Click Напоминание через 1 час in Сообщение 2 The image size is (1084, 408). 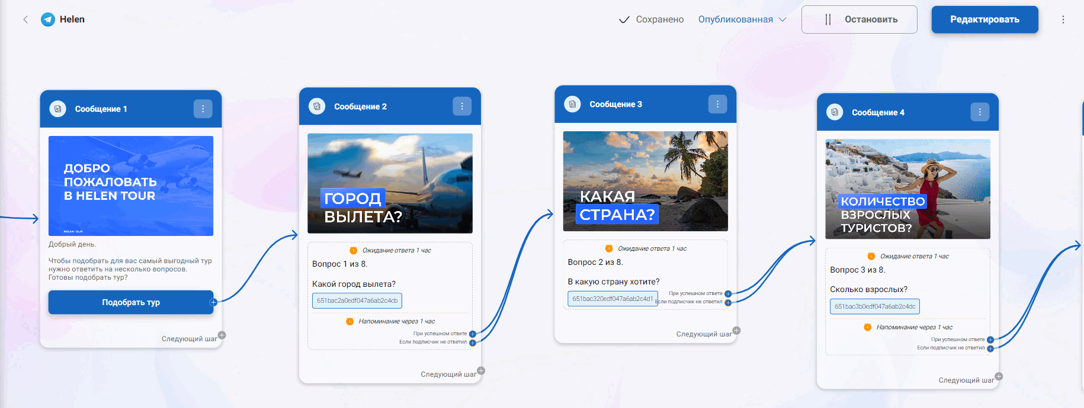click(396, 321)
